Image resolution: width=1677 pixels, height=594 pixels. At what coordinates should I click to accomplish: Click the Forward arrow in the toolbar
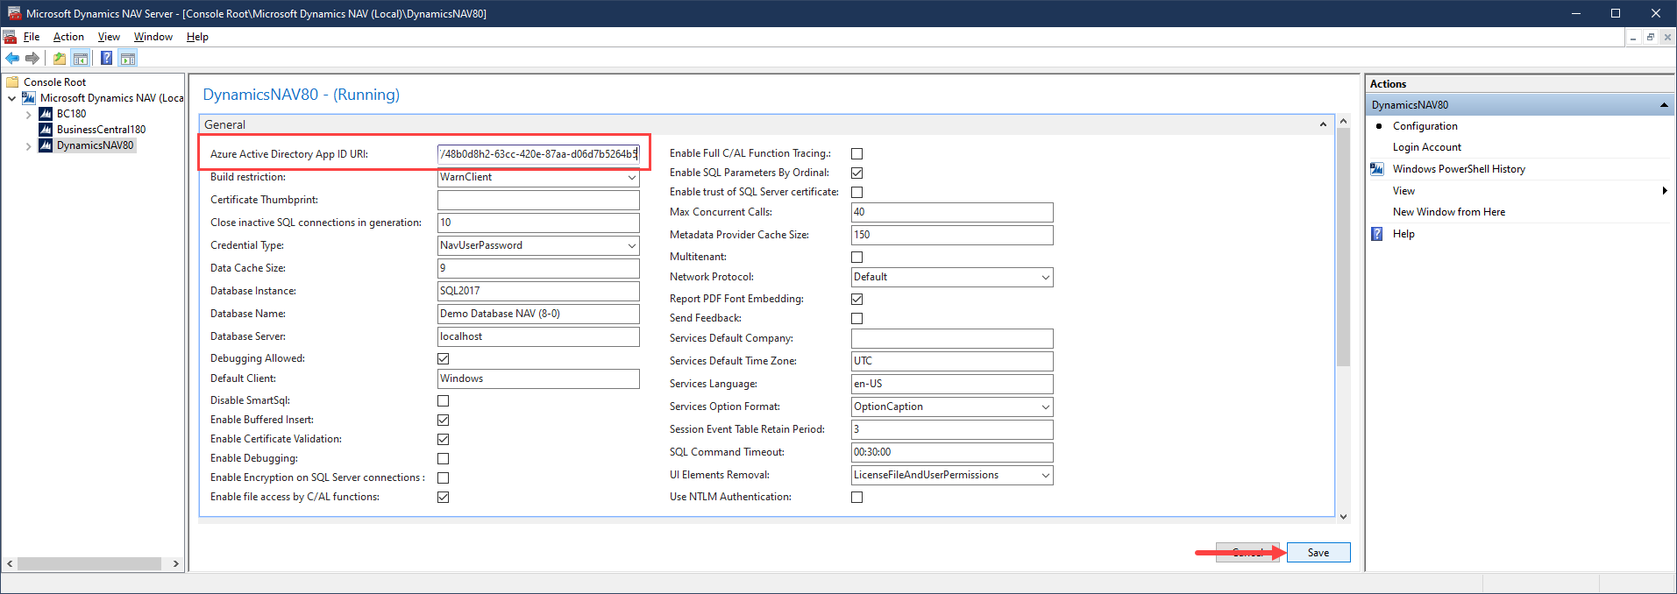point(32,59)
